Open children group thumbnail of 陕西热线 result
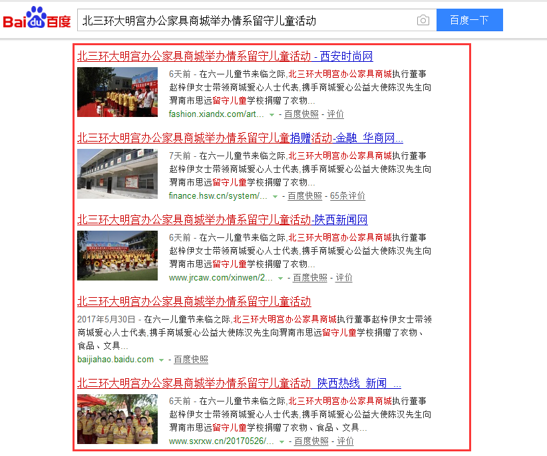The width and height of the screenshot is (547, 456). point(118,419)
